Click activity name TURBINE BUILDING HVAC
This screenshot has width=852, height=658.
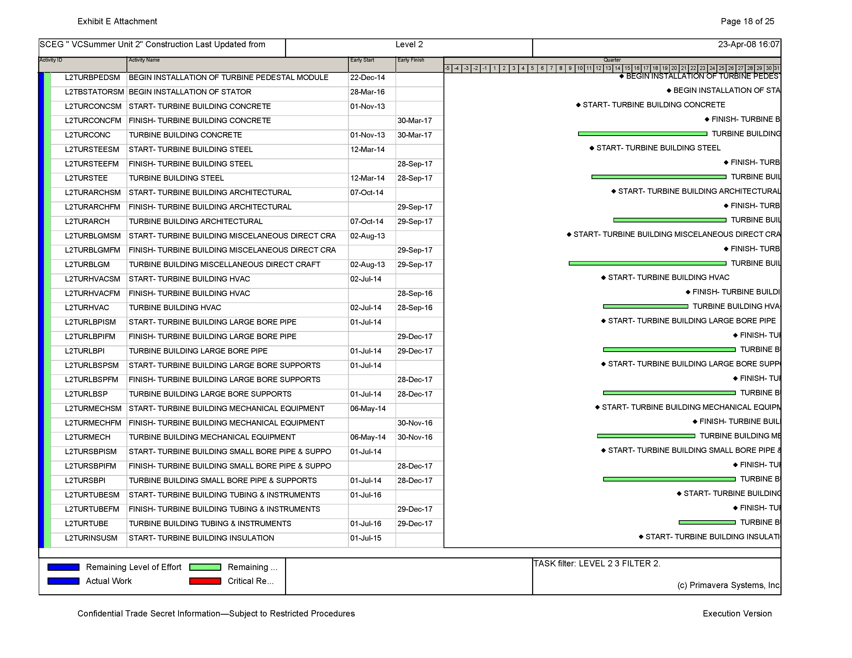click(175, 308)
